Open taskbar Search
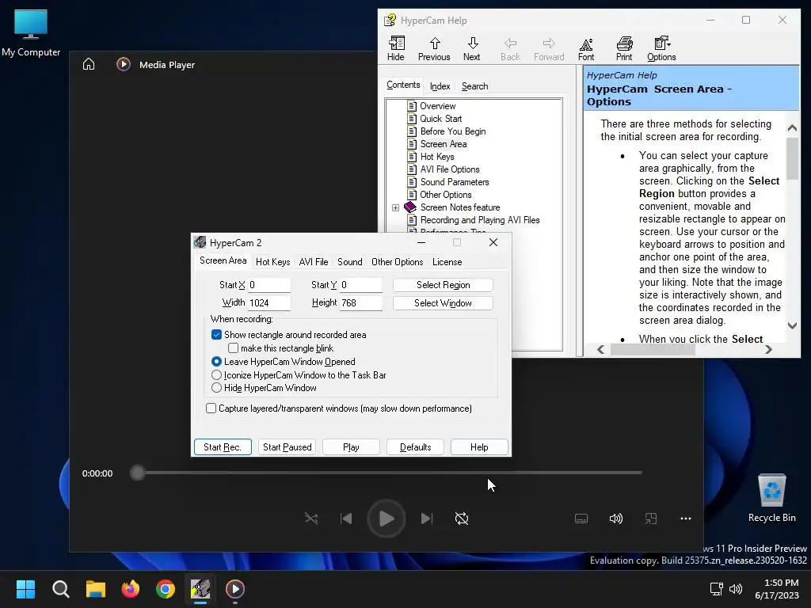The image size is (811, 608). click(60, 588)
